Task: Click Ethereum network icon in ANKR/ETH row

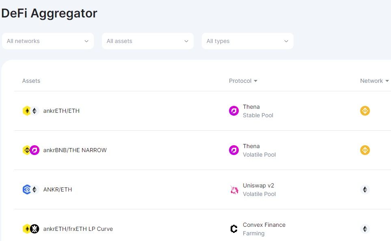Action: click(365, 189)
